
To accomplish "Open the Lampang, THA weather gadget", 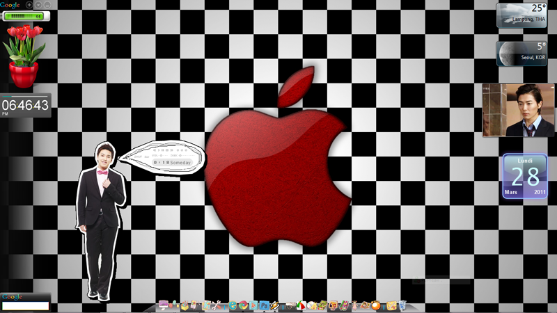I will pyautogui.click(x=521, y=15).
